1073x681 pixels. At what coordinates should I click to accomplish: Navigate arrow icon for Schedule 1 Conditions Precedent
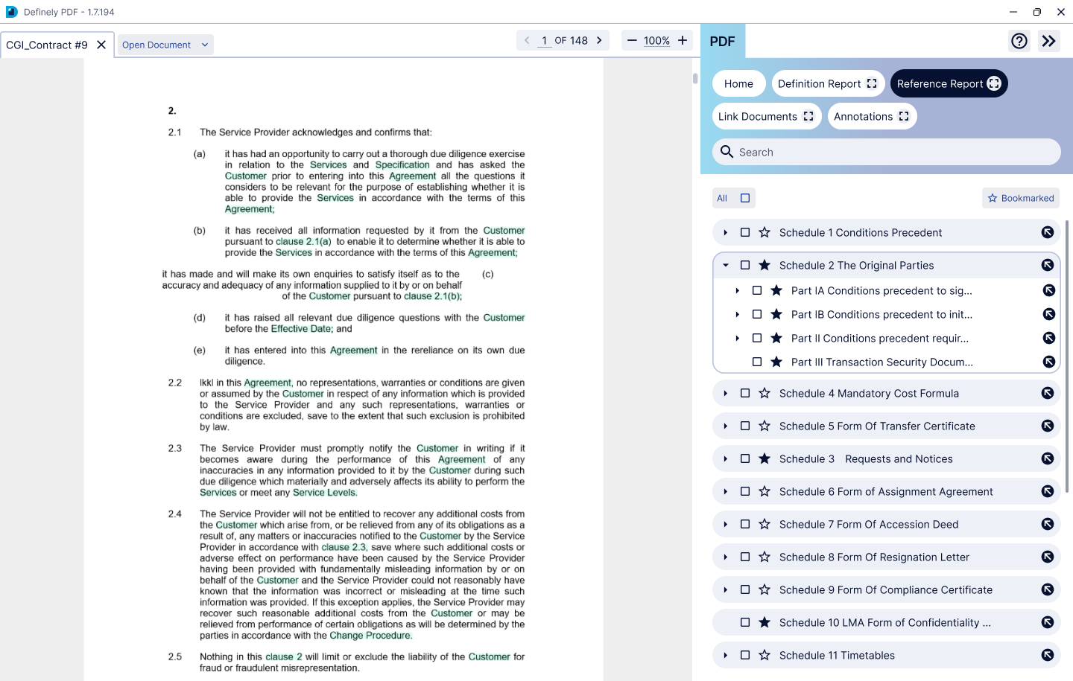[x=1048, y=232]
